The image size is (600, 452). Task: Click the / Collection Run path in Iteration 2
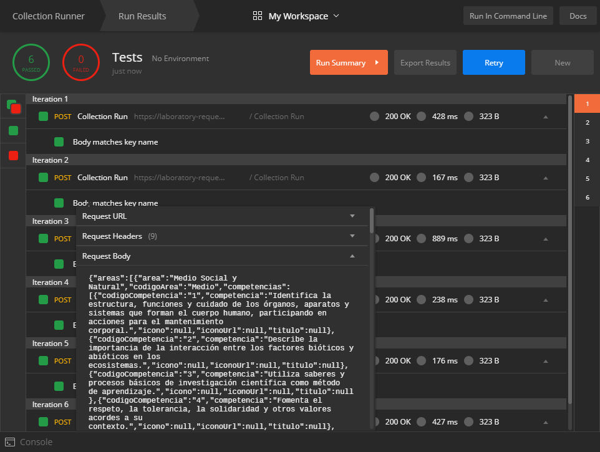pos(277,178)
